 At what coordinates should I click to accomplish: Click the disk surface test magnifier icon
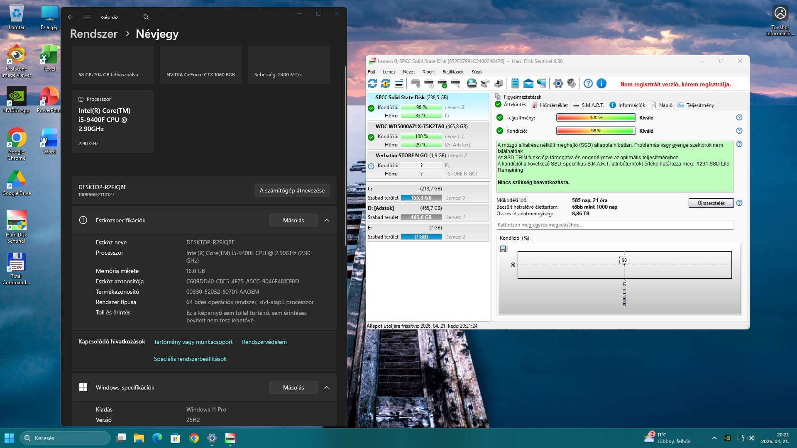pyautogui.click(x=455, y=83)
